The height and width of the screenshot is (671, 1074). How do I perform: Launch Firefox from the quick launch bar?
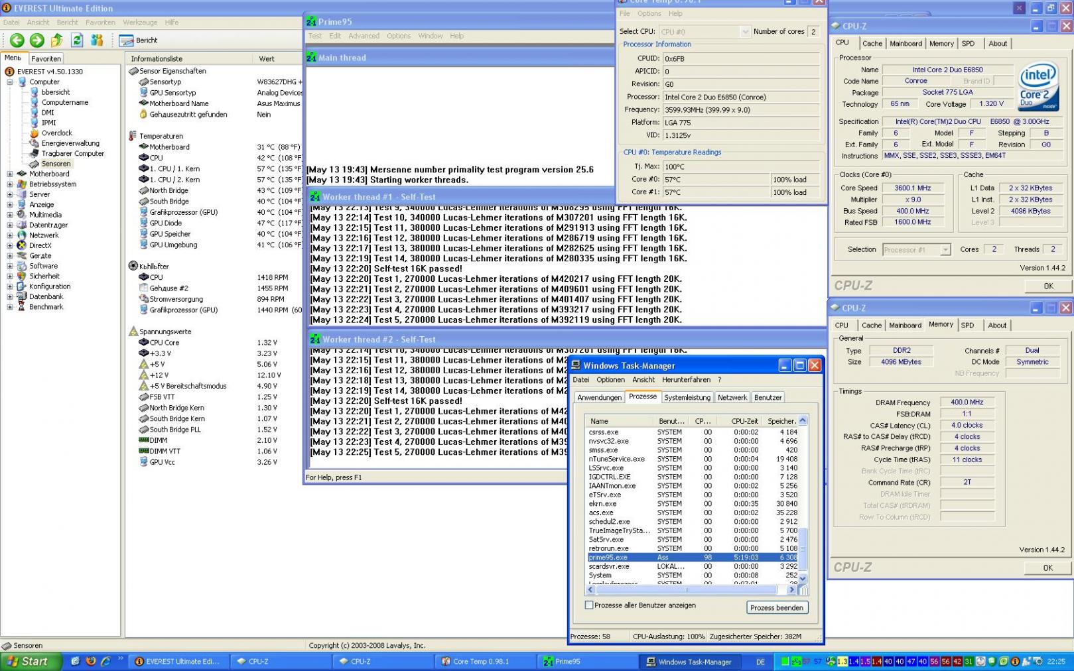[x=91, y=661]
